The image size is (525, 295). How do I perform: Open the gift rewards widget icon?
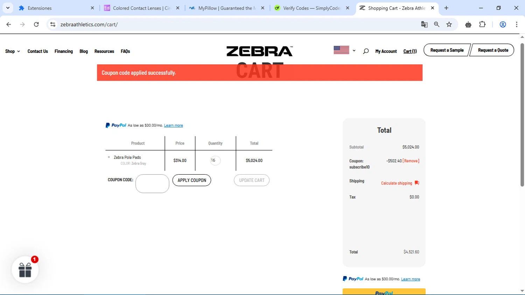coord(25,269)
